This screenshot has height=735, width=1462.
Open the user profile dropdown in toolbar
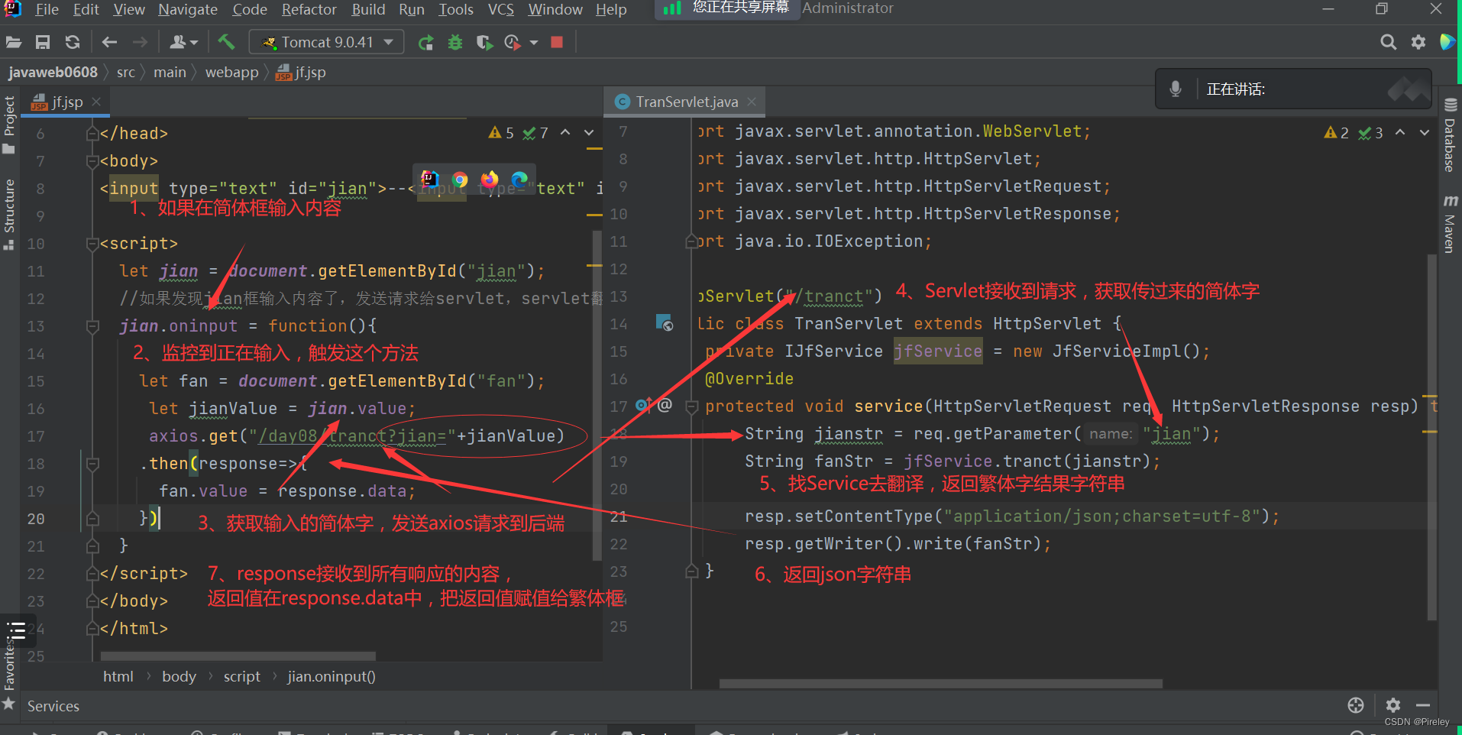(184, 43)
